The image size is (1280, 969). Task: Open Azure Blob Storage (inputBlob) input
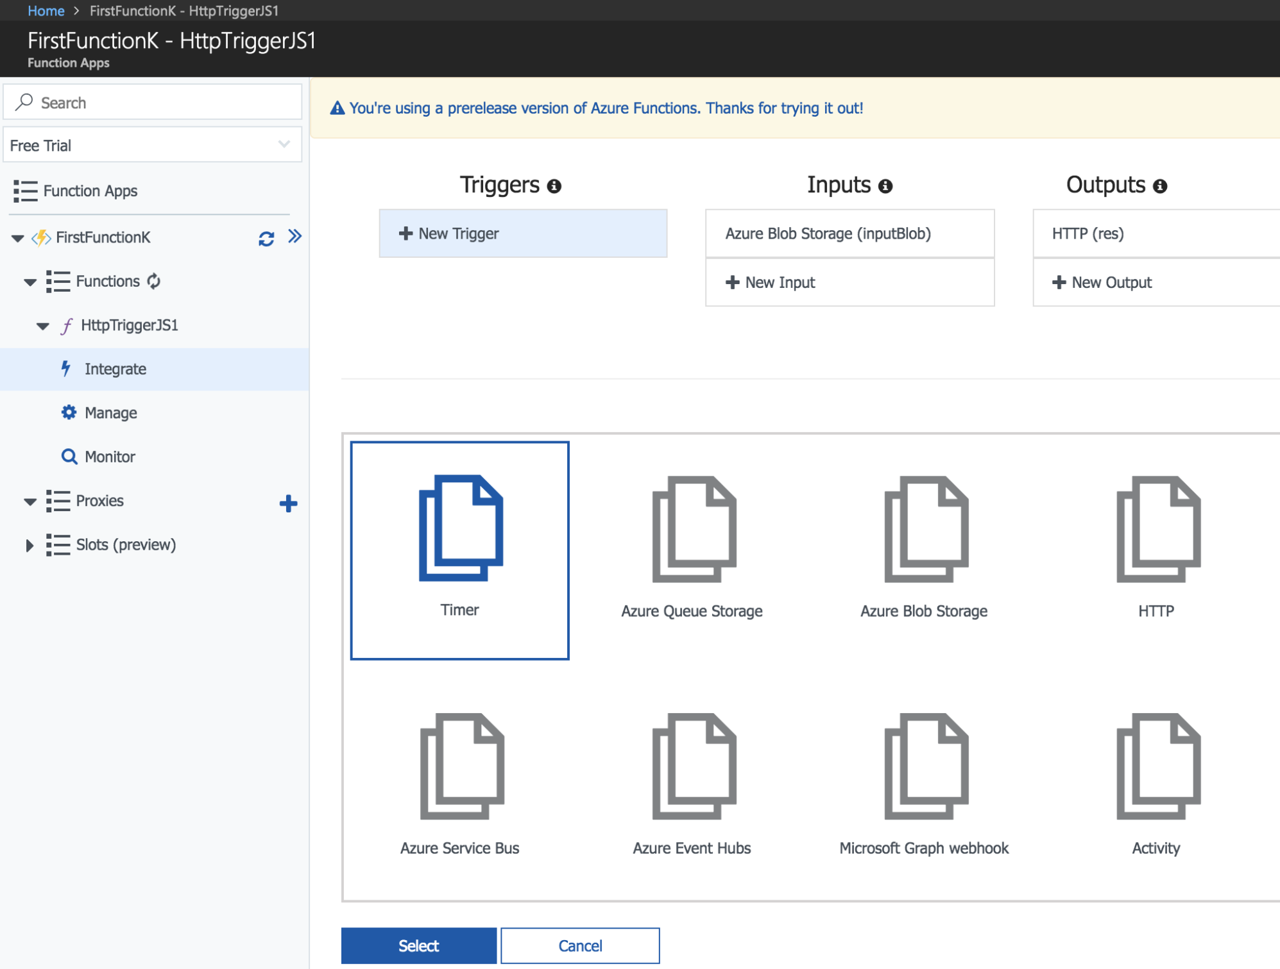pos(849,233)
